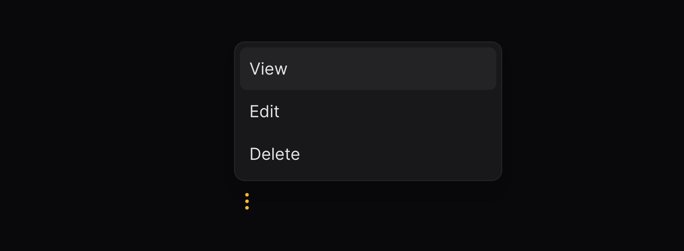
Task: Collapse the popup using the dots trigger
Action: (247, 201)
